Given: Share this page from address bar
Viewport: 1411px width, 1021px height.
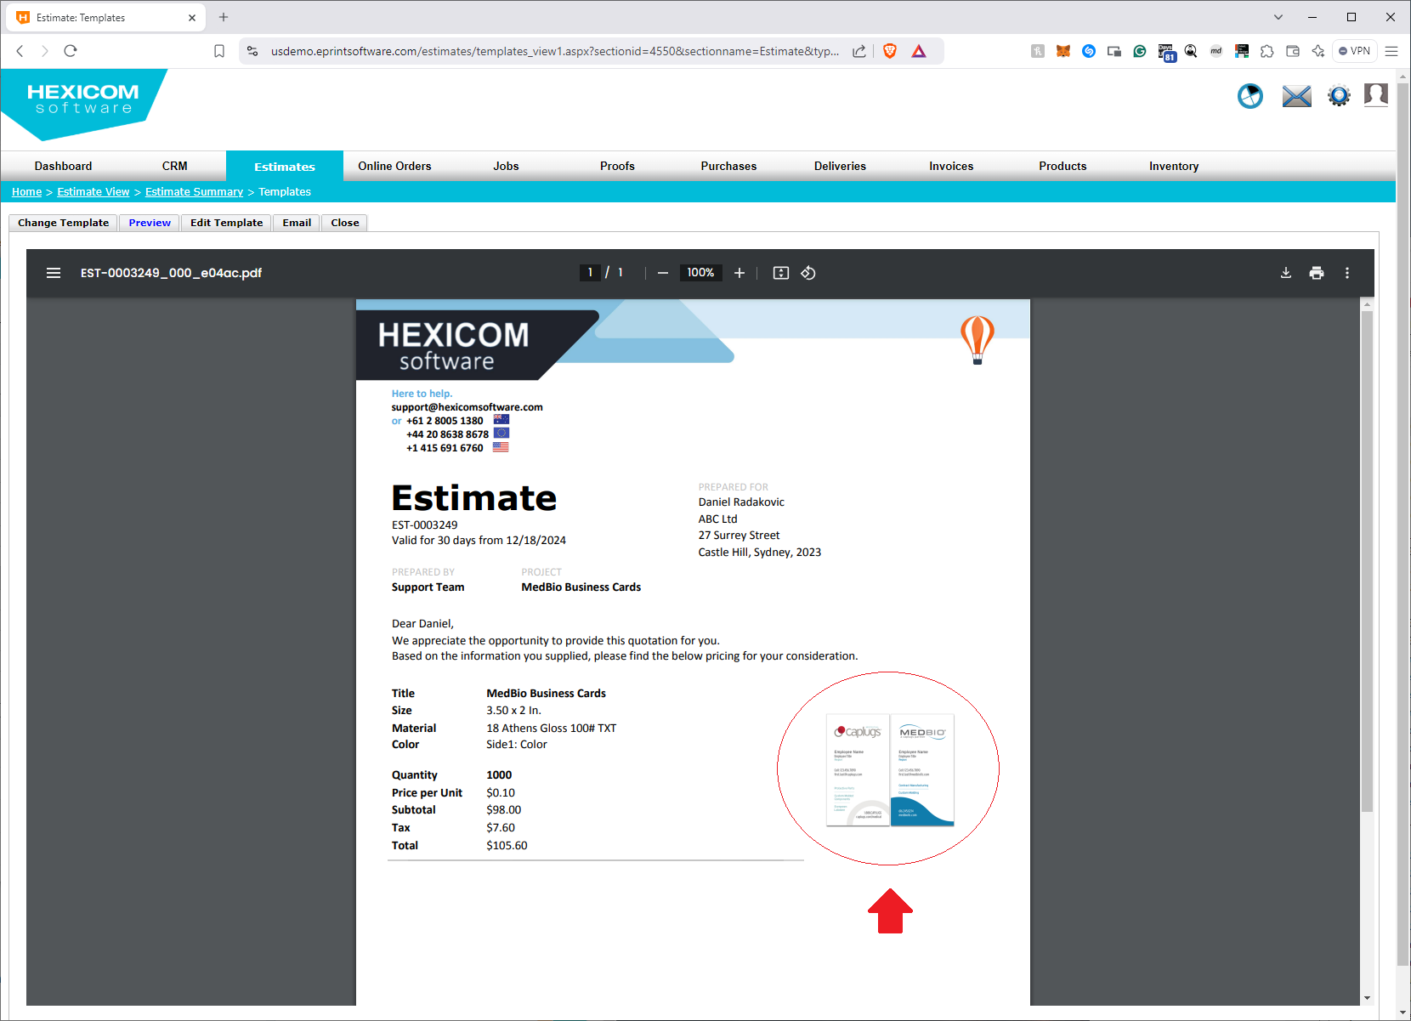Looking at the screenshot, I should click(x=859, y=51).
